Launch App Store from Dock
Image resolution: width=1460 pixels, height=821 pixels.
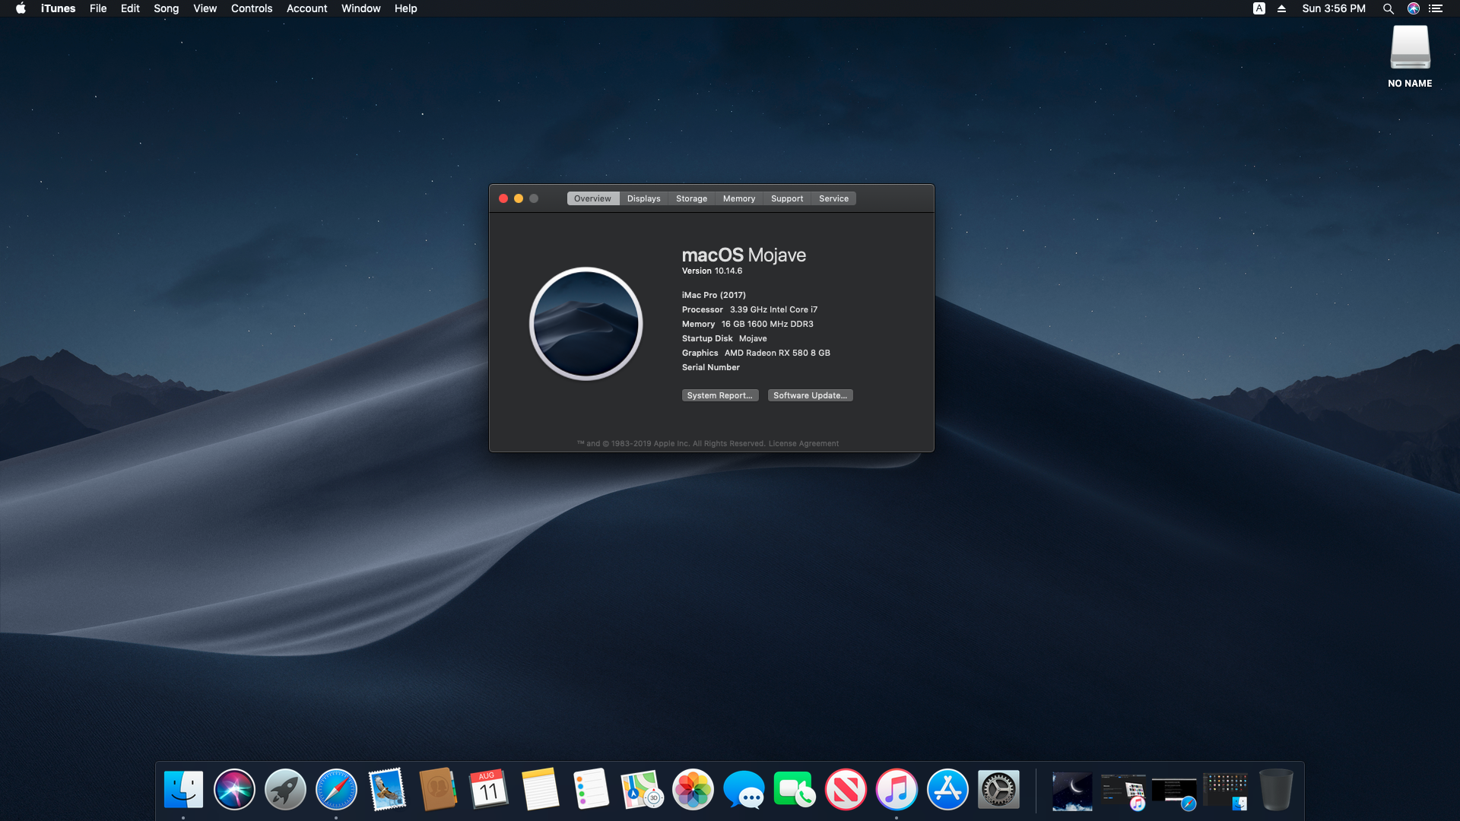coord(947,790)
